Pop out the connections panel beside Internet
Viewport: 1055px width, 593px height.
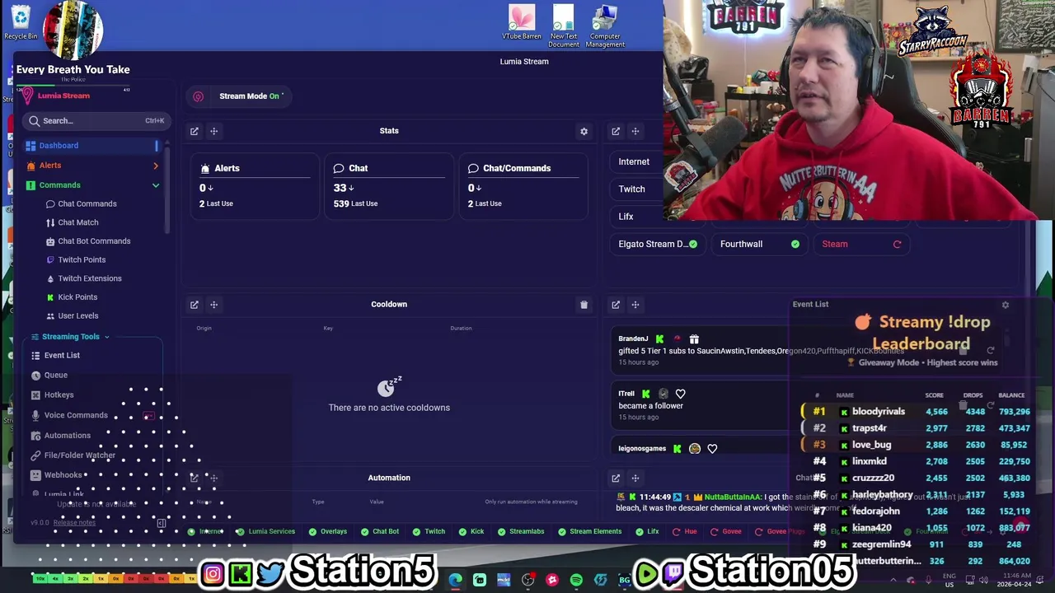[x=616, y=131]
